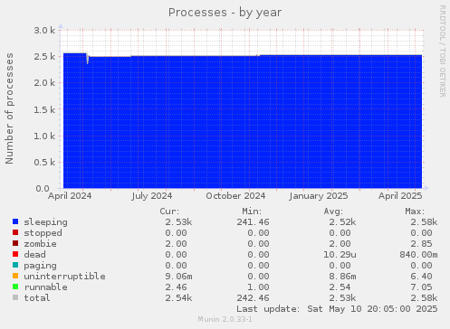Image resolution: width=450 pixels, height=329 pixels.
Task: Click the "April 2025" x-axis label
Action: click(400, 196)
